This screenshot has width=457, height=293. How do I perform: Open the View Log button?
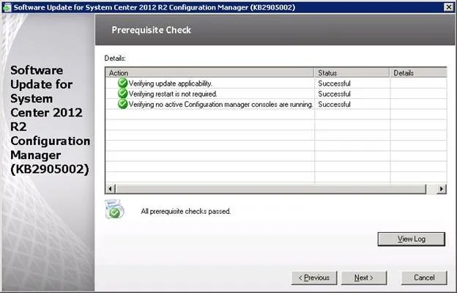pyautogui.click(x=412, y=239)
